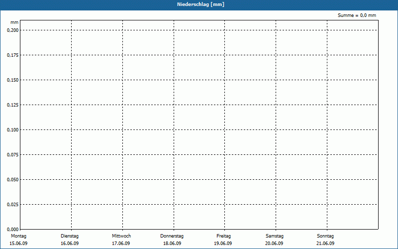398x249 pixels.
Task: Click the date 17.06.09
Action: (x=121, y=244)
